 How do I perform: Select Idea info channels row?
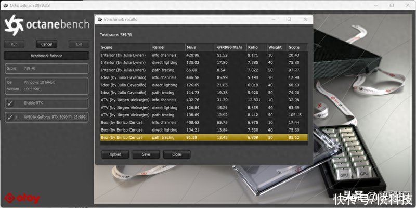click(x=204, y=77)
